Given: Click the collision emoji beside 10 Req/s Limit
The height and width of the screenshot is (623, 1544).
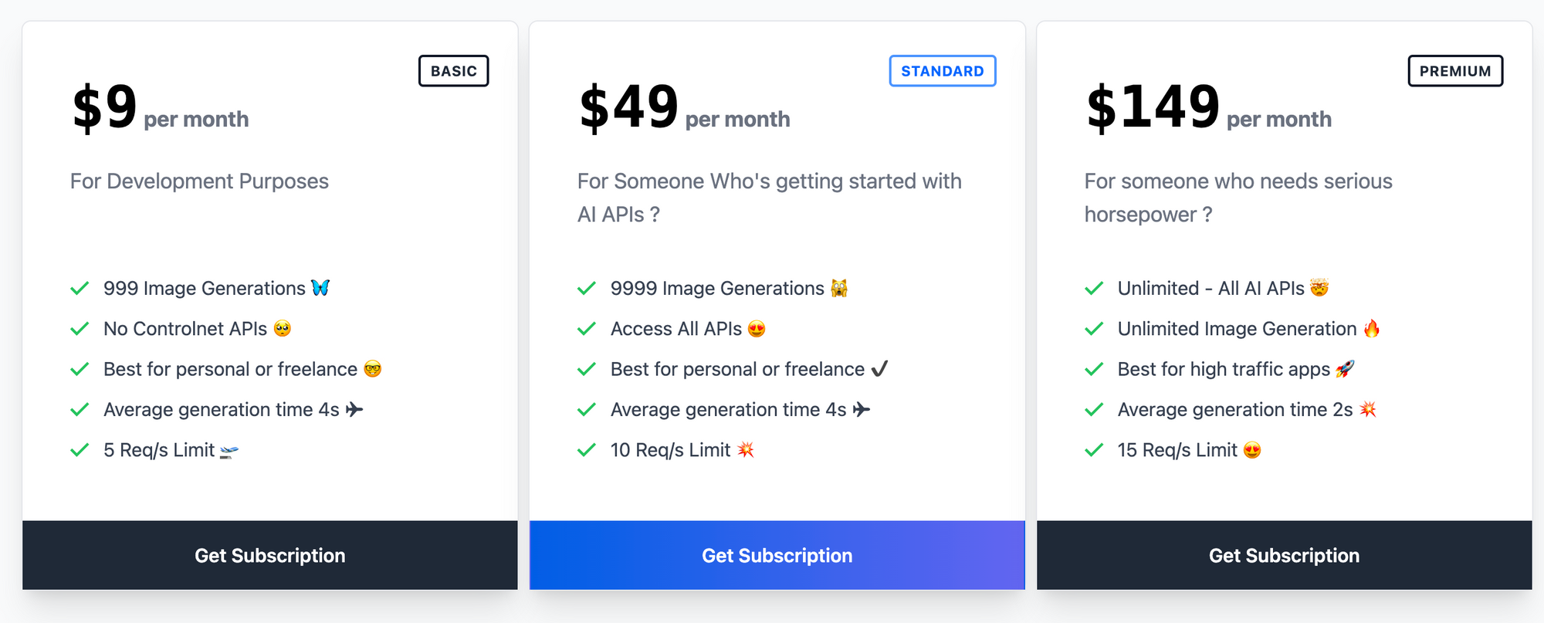Looking at the screenshot, I should pos(745,449).
